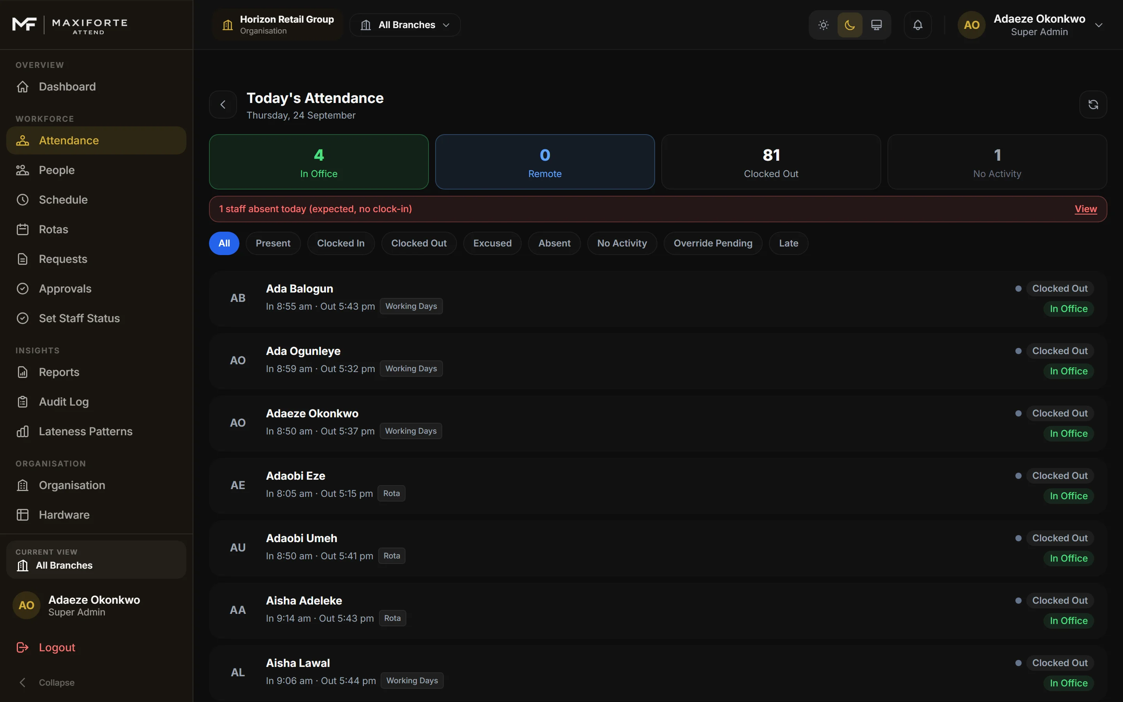Select the Excused filter tab

pyautogui.click(x=492, y=243)
